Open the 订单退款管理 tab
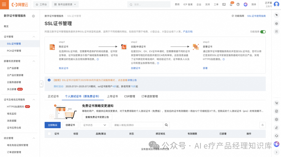 click(150, 96)
